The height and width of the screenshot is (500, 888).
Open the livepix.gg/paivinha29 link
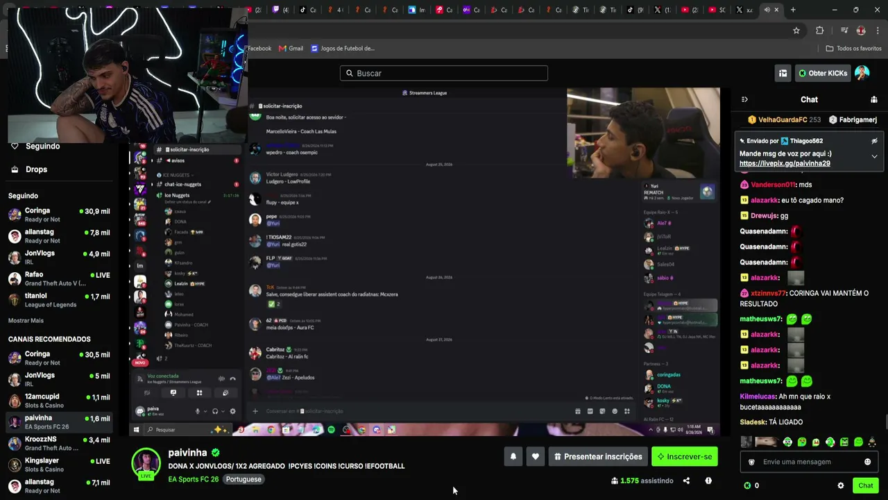(785, 163)
